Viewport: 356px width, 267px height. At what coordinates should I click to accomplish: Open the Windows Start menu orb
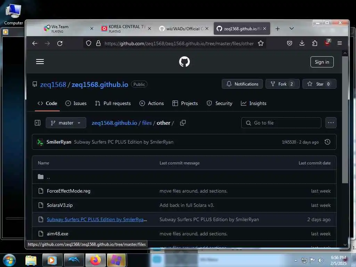(9, 260)
